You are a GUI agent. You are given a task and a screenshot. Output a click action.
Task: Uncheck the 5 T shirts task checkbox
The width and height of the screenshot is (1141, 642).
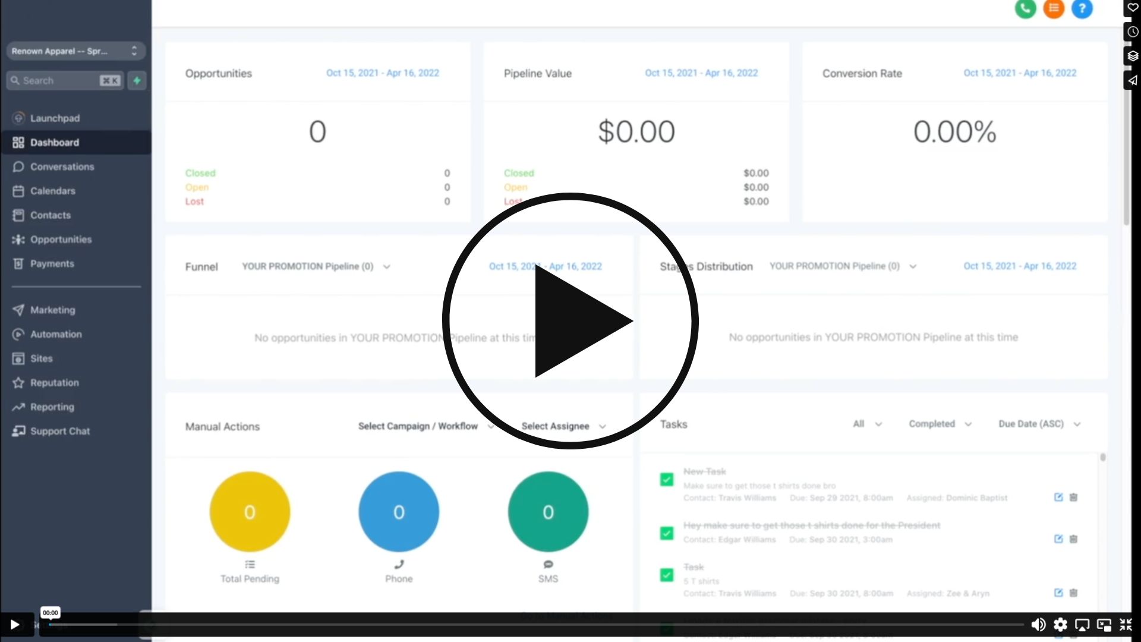click(667, 575)
